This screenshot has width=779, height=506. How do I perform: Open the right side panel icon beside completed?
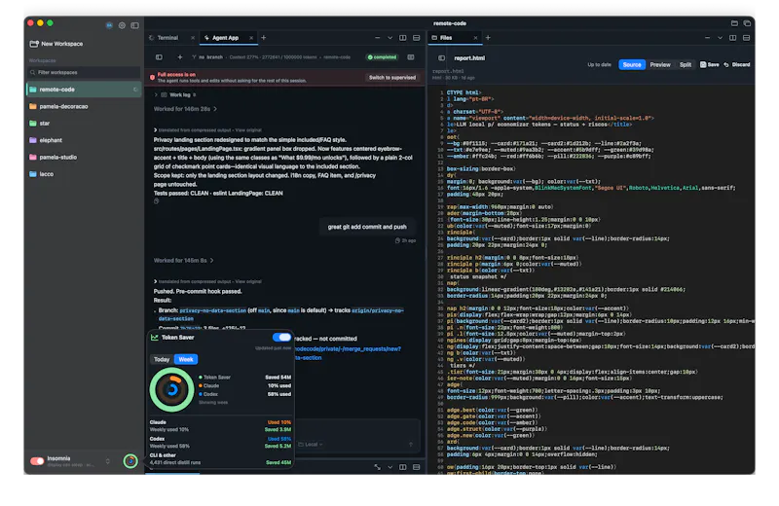(x=411, y=57)
